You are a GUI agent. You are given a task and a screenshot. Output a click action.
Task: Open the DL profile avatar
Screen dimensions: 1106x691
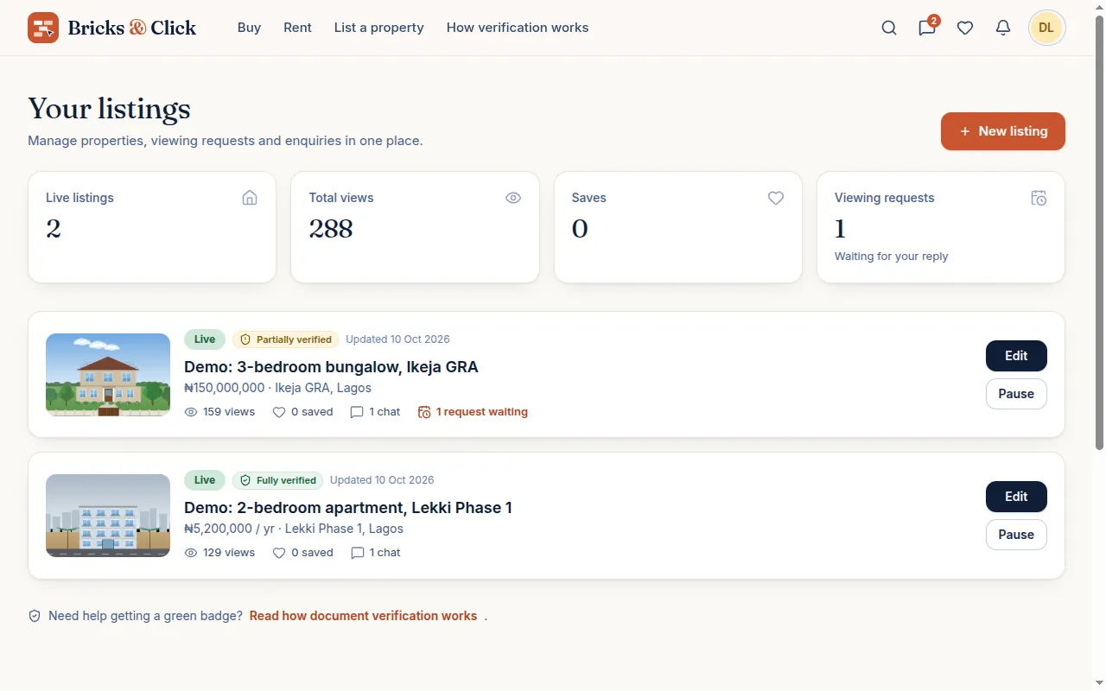[x=1046, y=28]
